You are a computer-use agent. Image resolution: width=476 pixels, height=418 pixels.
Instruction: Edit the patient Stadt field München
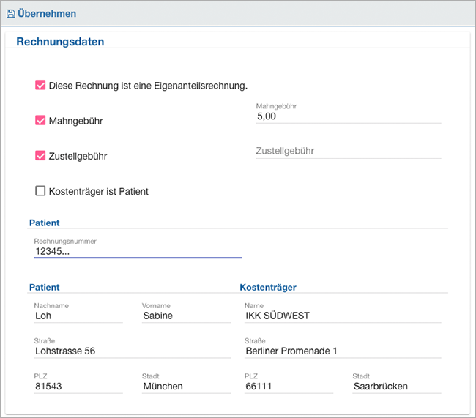click(x=187, y=386)
